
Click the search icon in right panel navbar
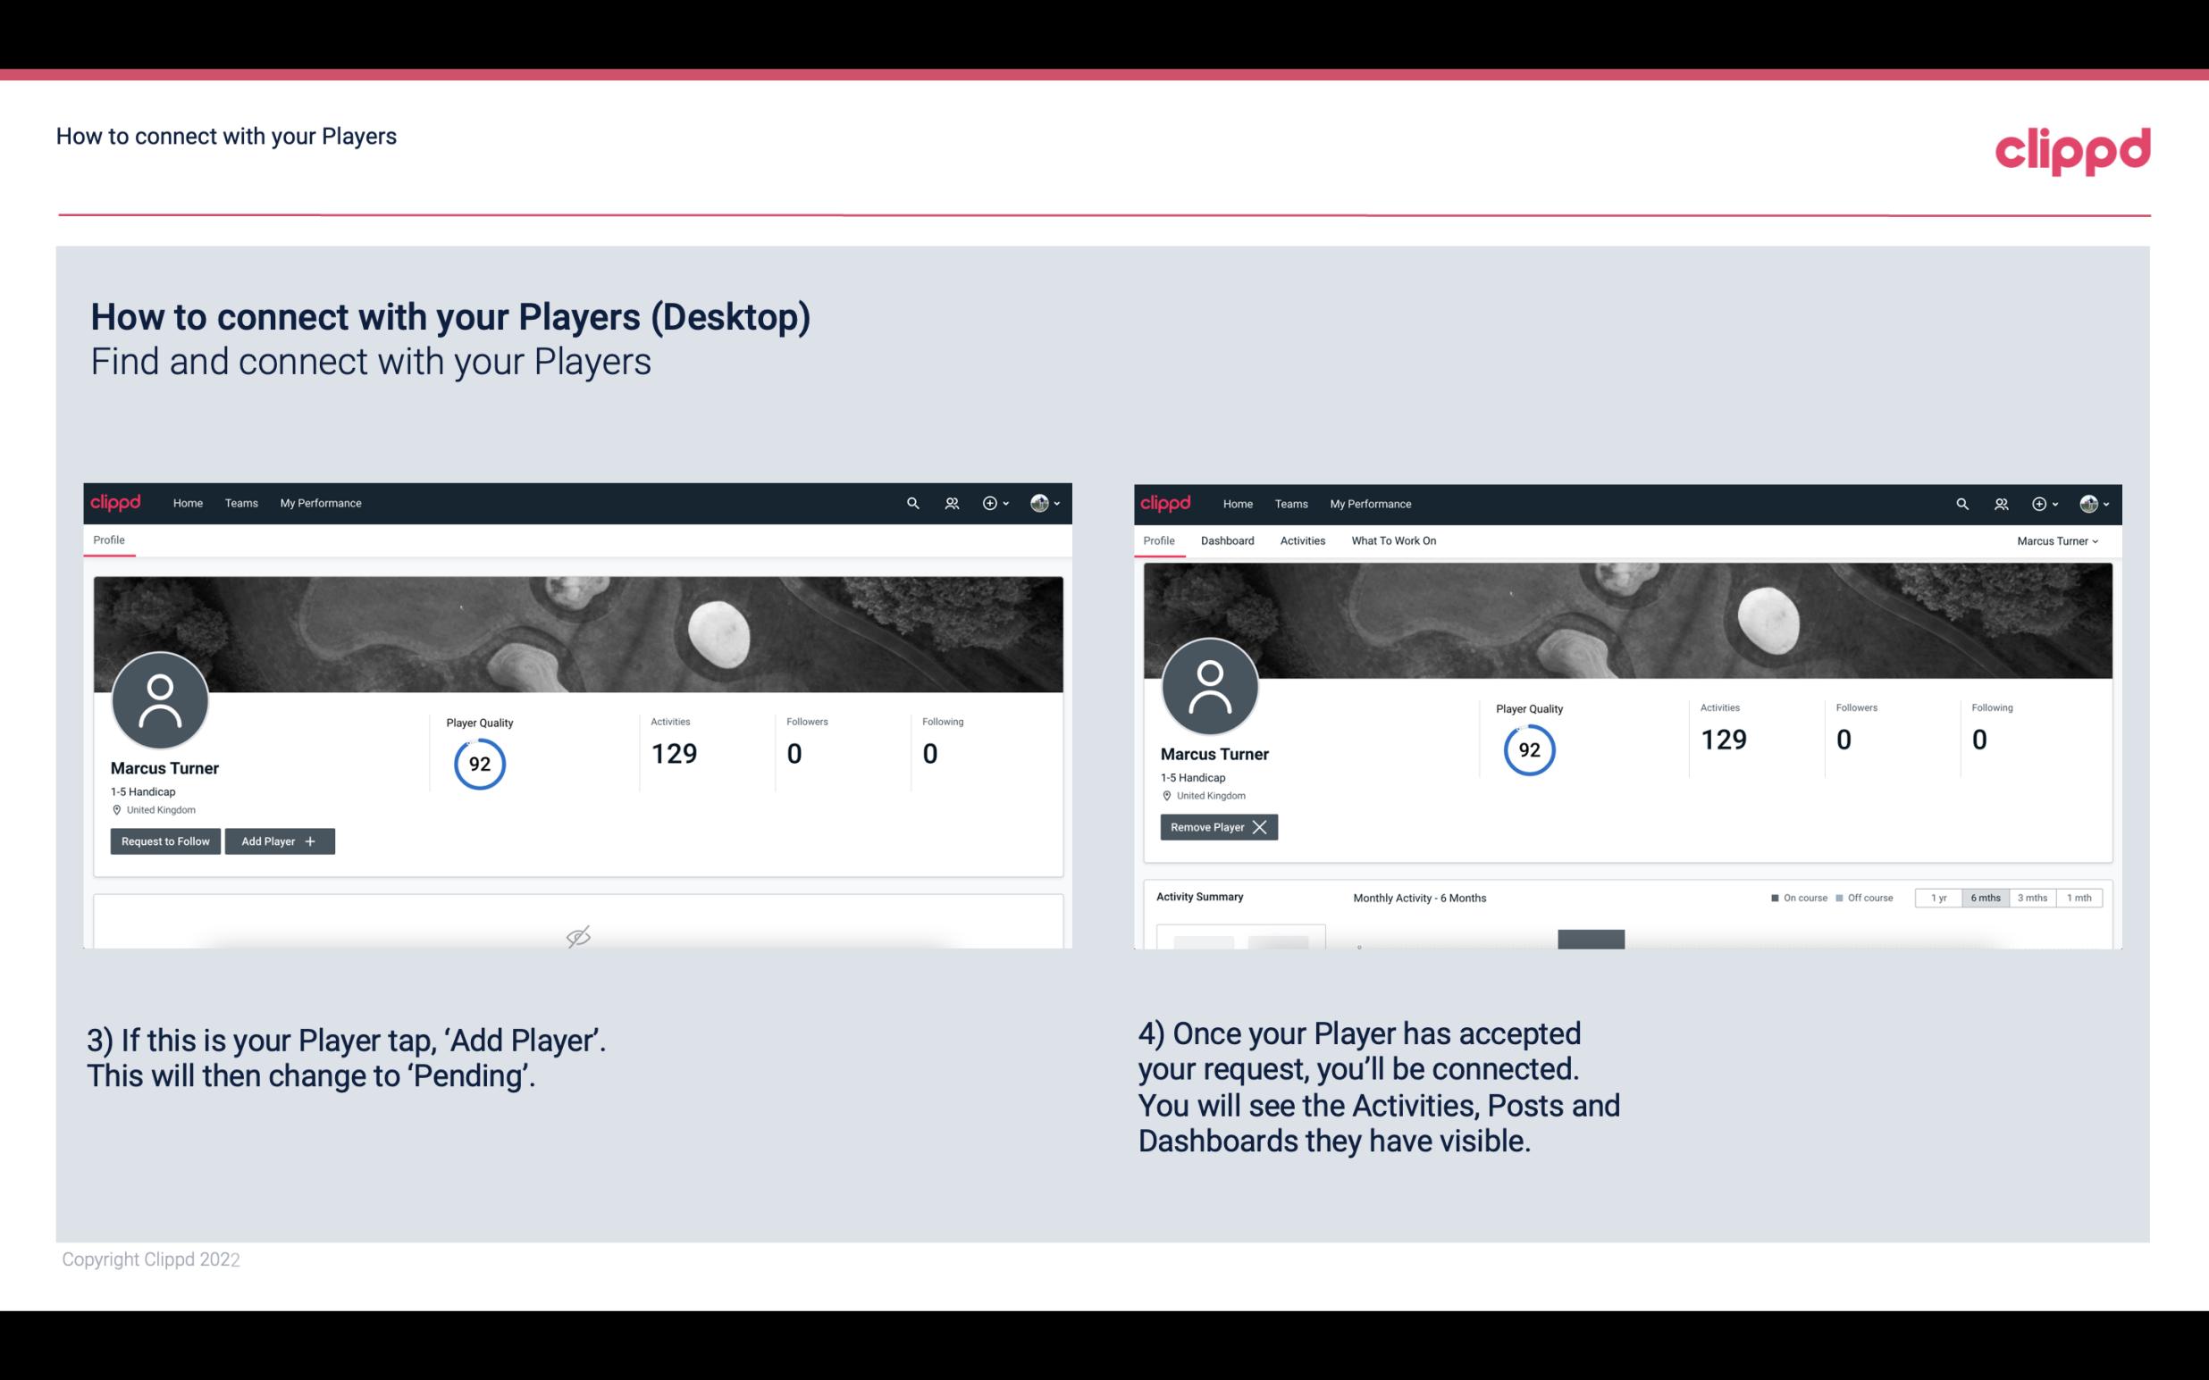pyautogui.click(x=1962, y=504)
